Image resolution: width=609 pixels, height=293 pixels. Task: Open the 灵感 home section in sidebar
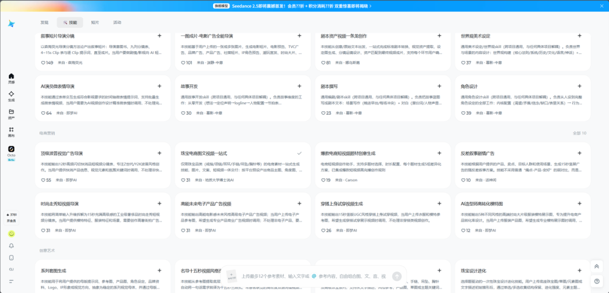[11, 78]
